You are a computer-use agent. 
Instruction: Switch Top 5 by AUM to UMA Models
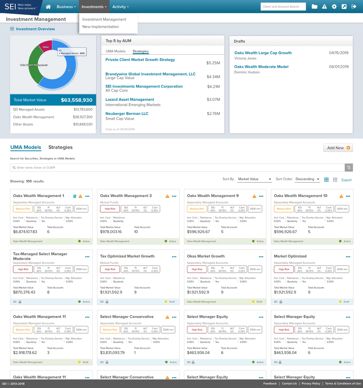tap(116, 51)
